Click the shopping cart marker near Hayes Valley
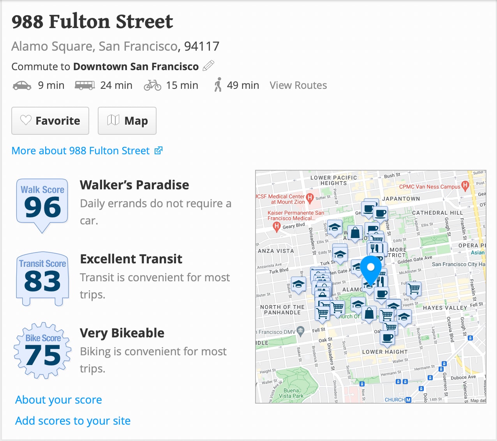Image resolution: width=497 pixels, height=441 pixels. click(414, 289)
